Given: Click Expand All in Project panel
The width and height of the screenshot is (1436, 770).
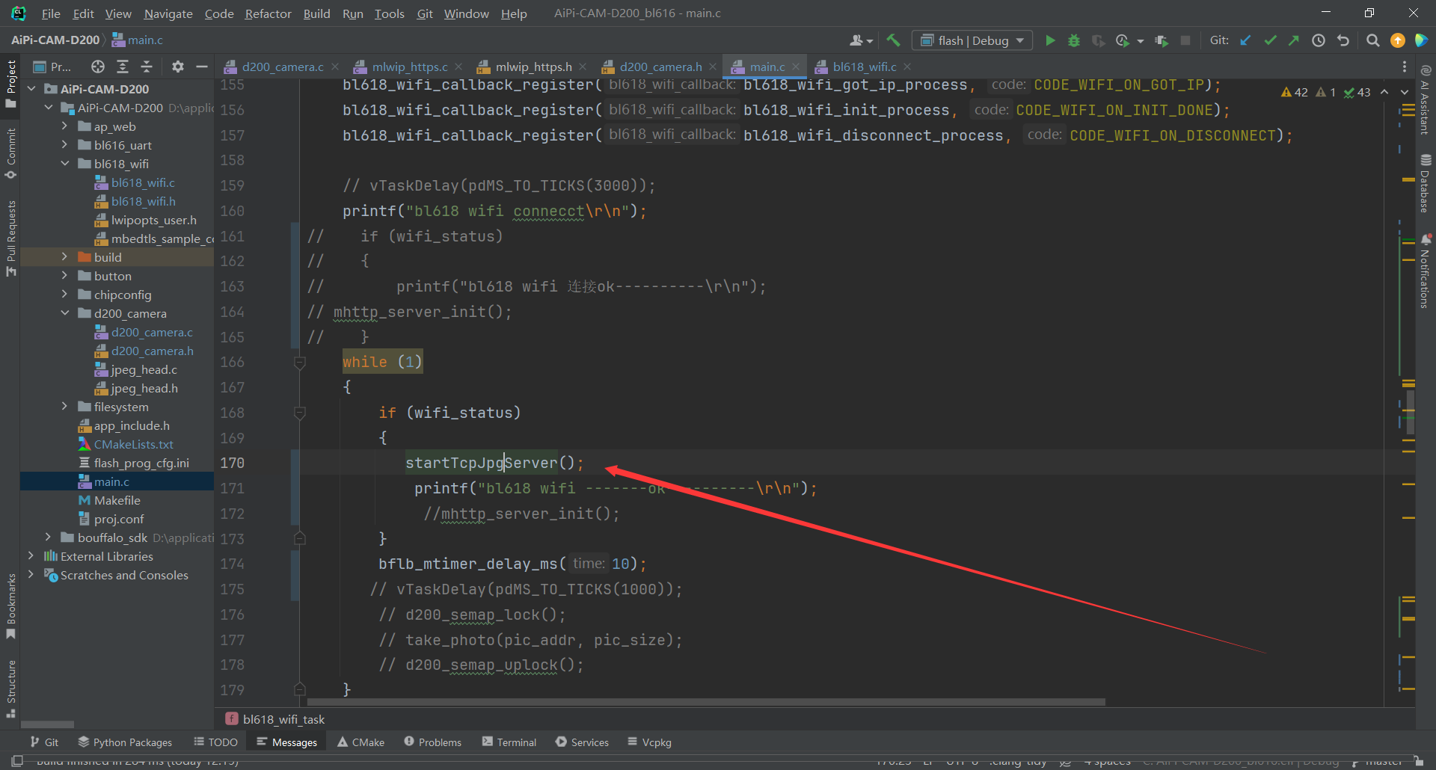Looking at the screenshot, I should [123, 67].
